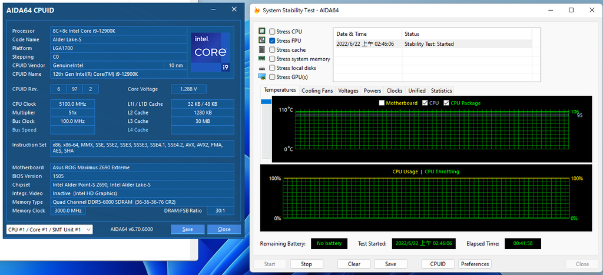Minimize the AIDA64 CPUID window

pos(214,9)
